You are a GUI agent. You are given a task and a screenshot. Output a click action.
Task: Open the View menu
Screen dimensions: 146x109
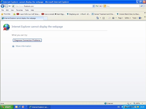coord(12,10)
